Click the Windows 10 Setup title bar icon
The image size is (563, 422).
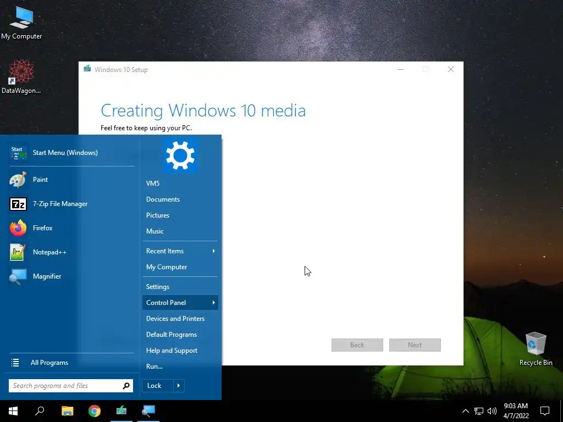coord(87,69)
